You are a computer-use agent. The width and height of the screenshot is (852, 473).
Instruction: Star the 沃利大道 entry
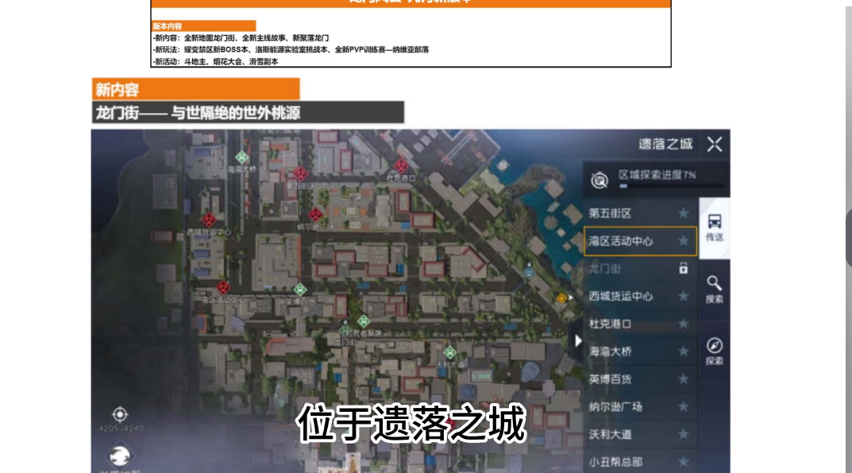click(684, 434)
